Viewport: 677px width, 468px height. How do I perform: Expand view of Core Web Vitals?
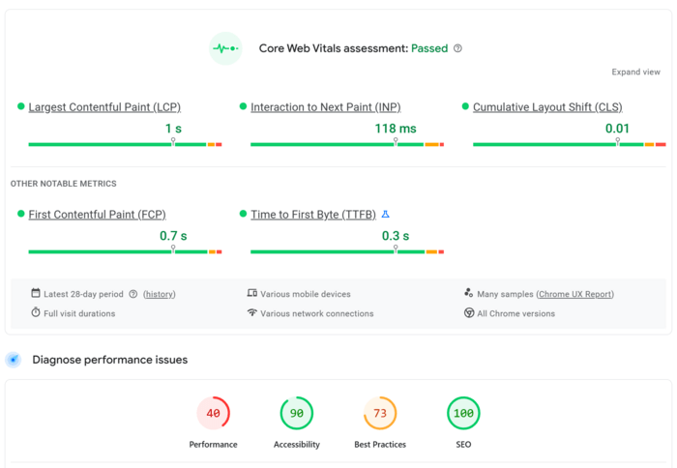635,73
